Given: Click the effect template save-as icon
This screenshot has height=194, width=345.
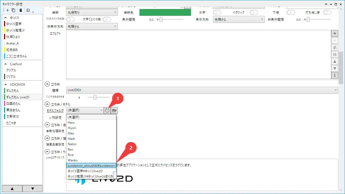Looking at the screenshot, I should coord(335,48).
